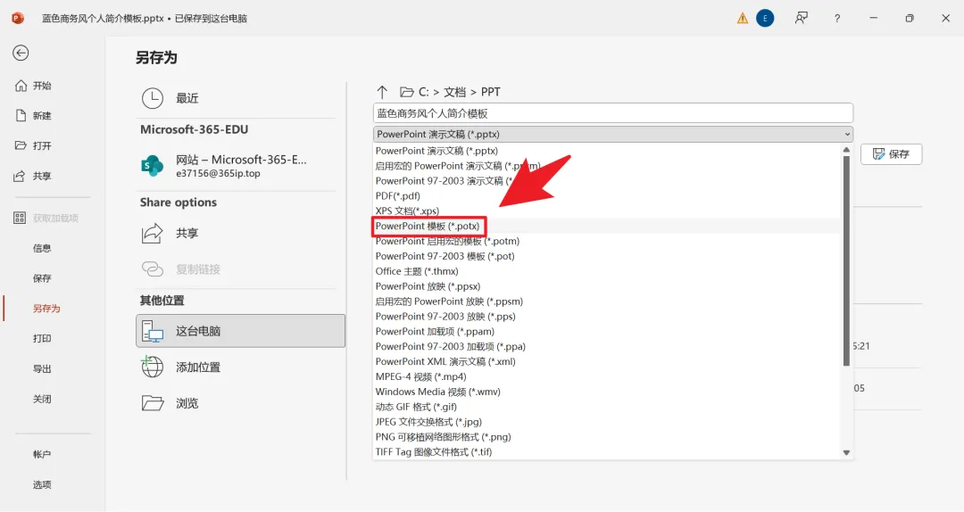Choose 启用宏的 PowerPoint 放映 (*.ppsm)

coord(607,301)
